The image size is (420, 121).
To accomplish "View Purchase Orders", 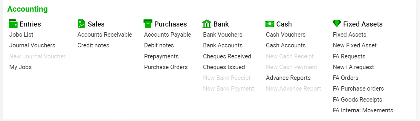I will 166,67.
